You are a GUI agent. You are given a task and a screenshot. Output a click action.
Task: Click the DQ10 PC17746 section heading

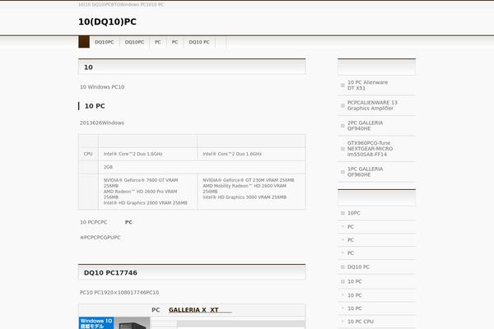click(110, 272)
